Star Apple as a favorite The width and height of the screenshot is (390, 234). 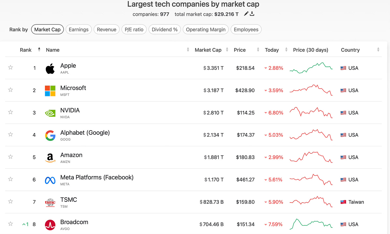tap(10, 67)
